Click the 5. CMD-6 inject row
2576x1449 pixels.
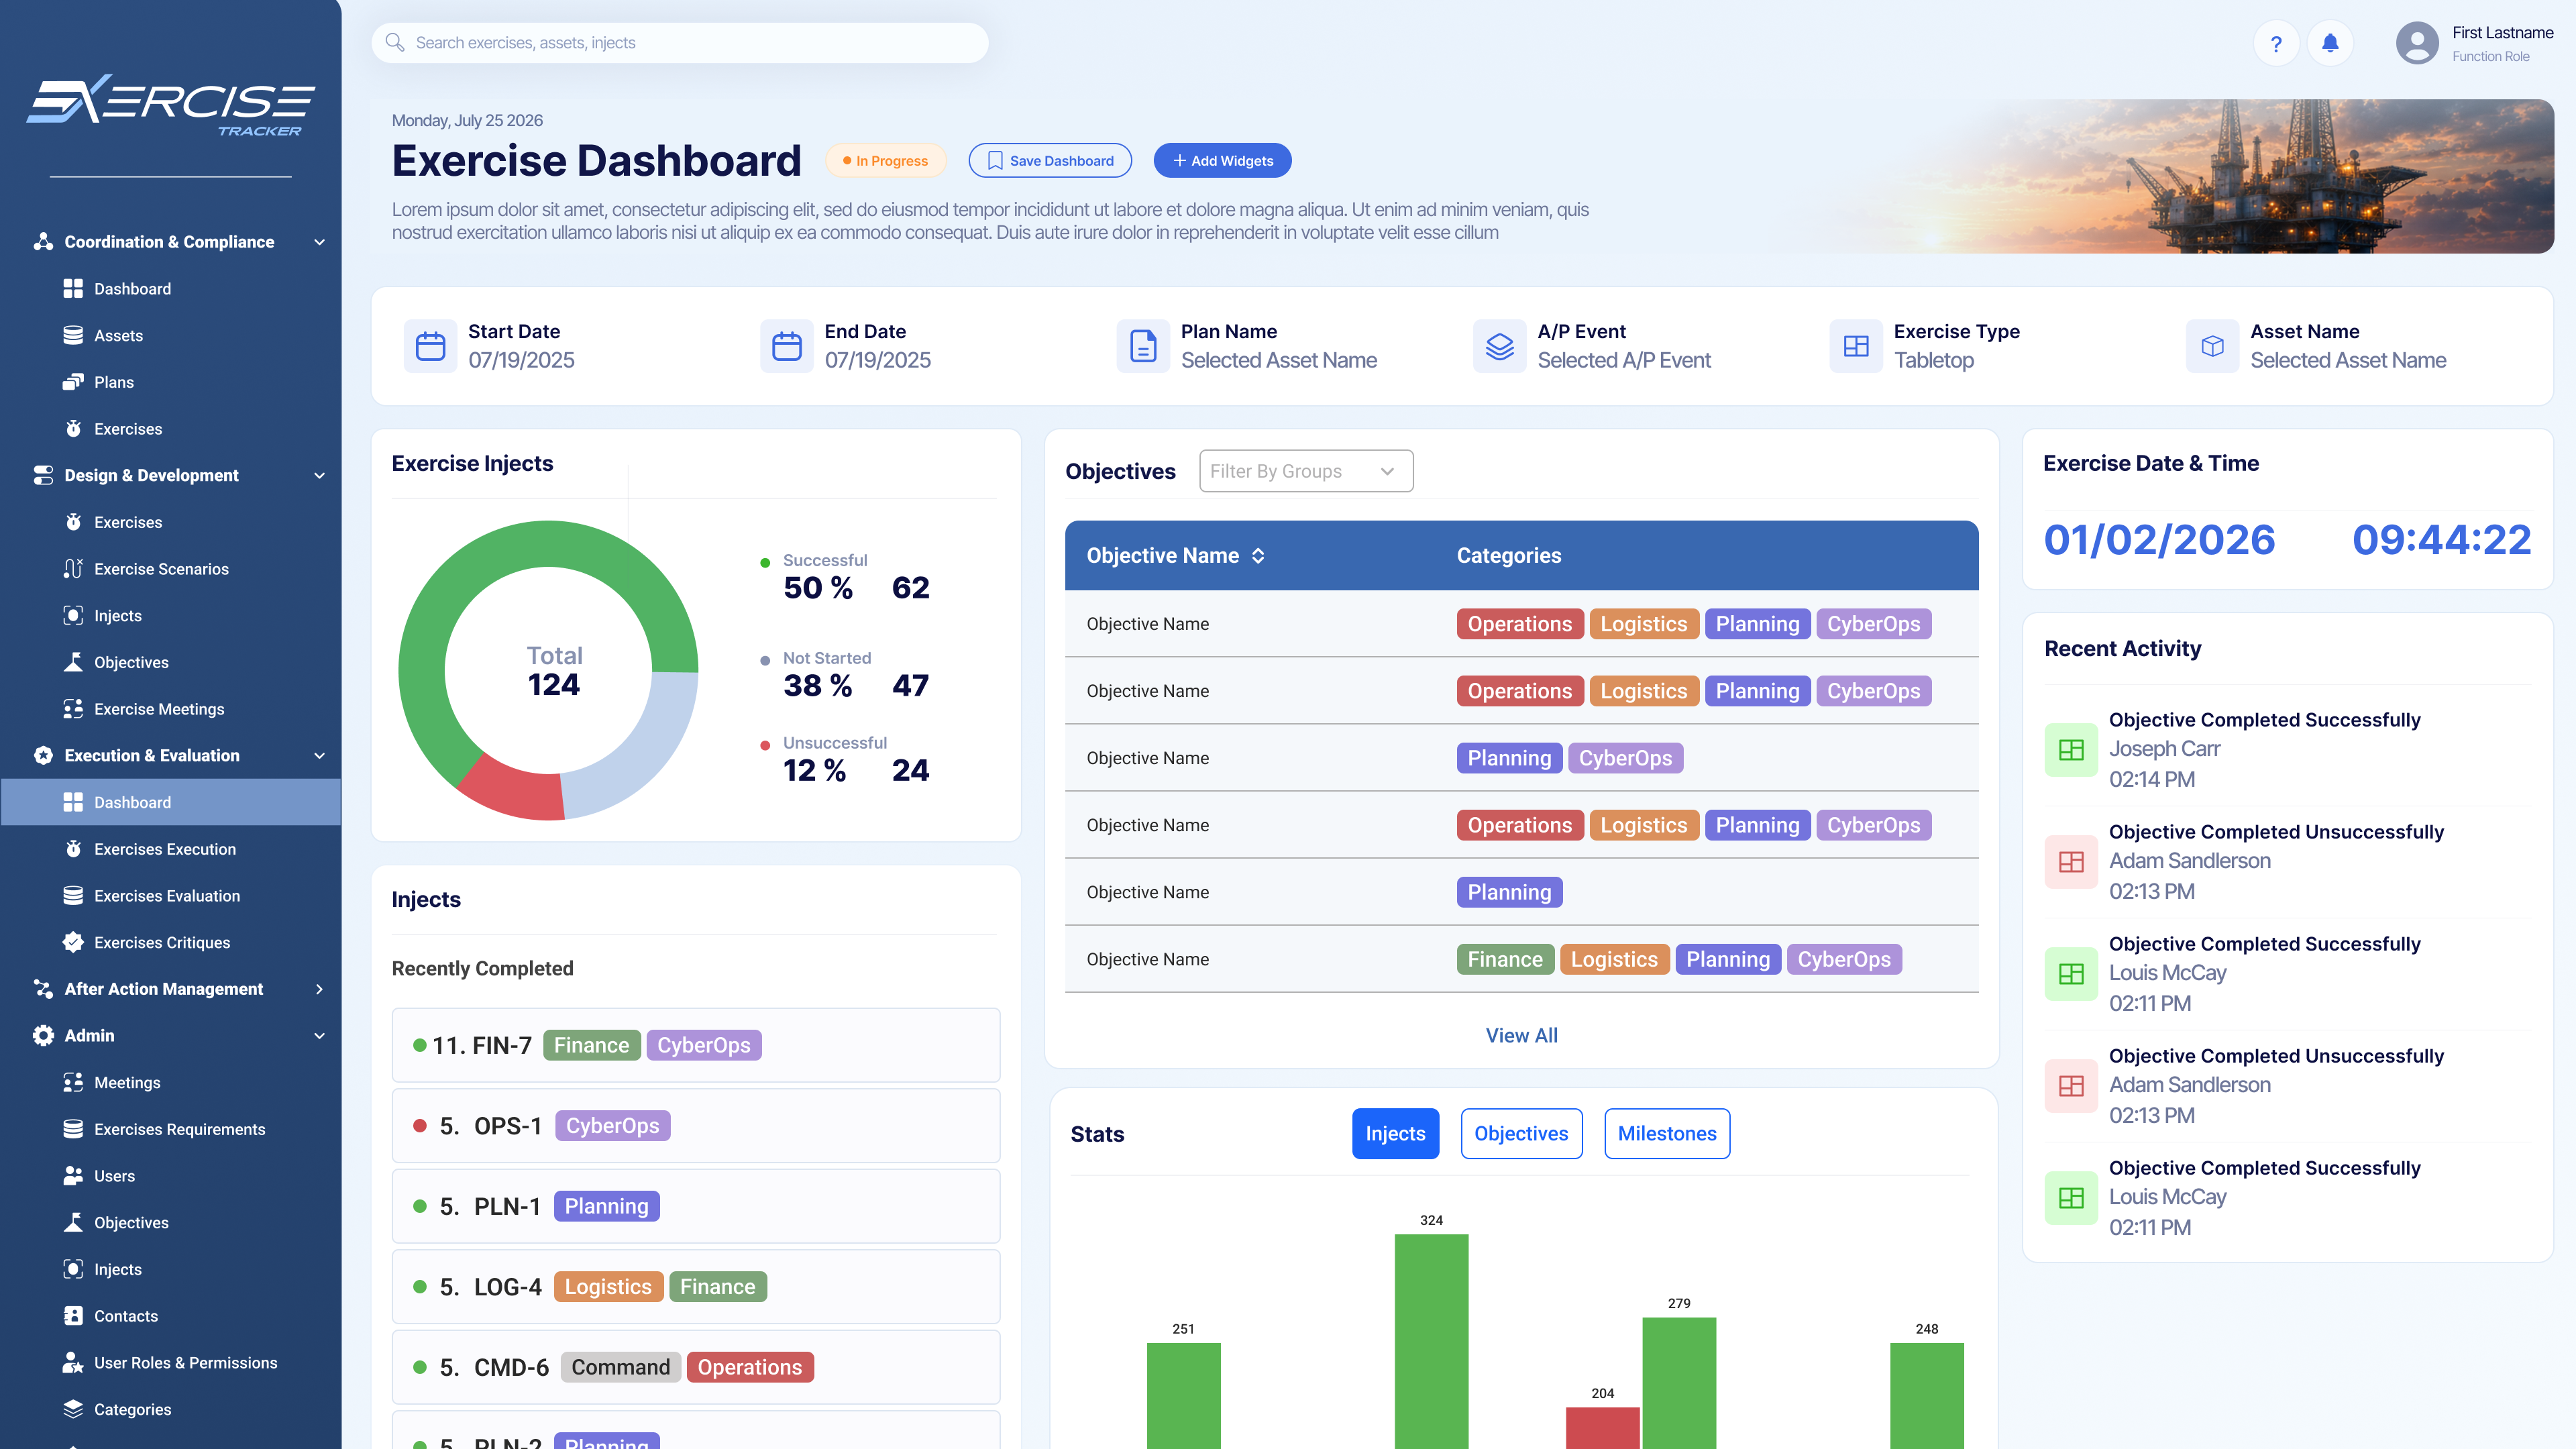coord(696,1367)
